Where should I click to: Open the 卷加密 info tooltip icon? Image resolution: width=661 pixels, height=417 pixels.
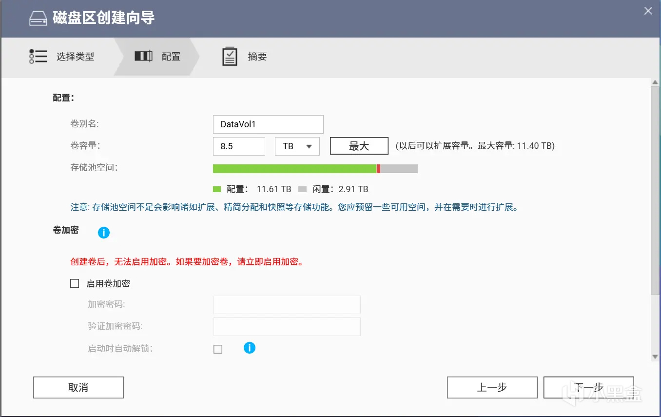coord(104,233)
